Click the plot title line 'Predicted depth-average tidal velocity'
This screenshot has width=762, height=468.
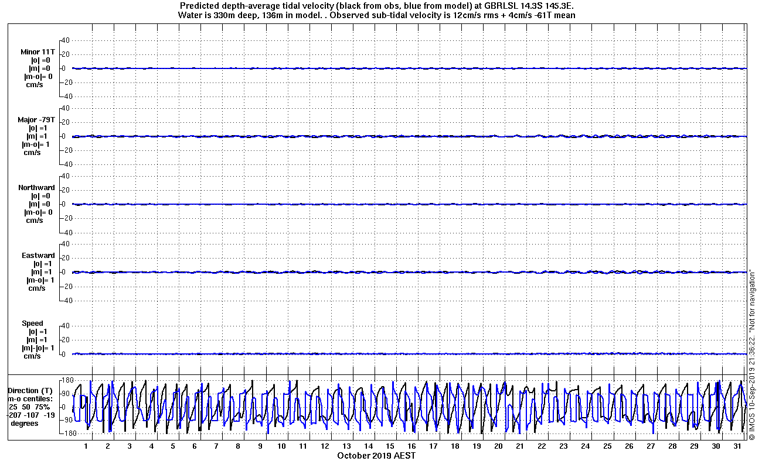[x=376, y=6]
